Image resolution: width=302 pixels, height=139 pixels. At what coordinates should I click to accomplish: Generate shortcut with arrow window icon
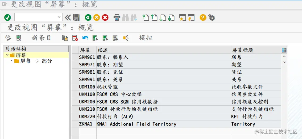coord(191,18)
